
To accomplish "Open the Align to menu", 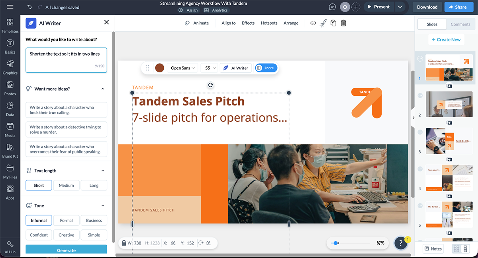I will tap(229, 23).
